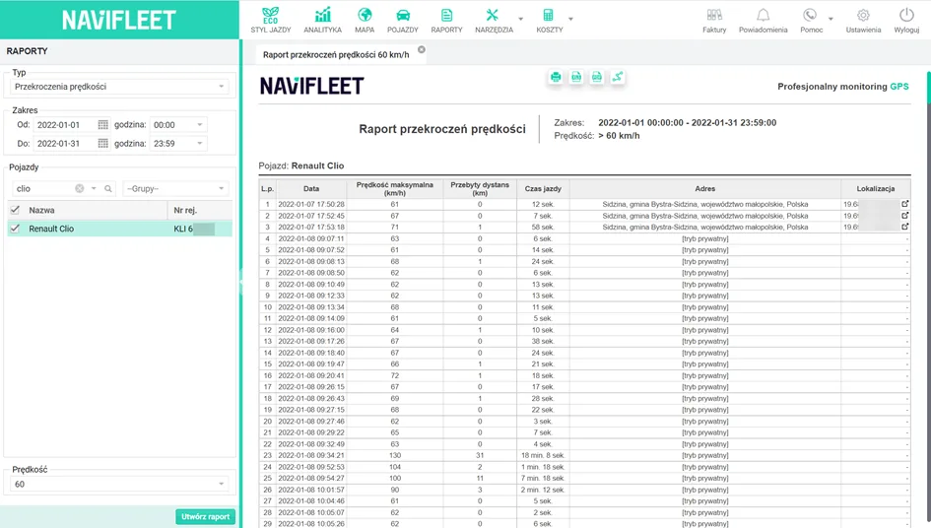Image resolution: width=931 pixels, height=528 pixels.
Task: Click the Adres column header
Action: point(704,188)
